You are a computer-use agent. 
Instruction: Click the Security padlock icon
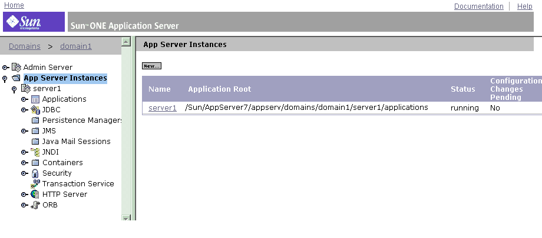point(35,173)
